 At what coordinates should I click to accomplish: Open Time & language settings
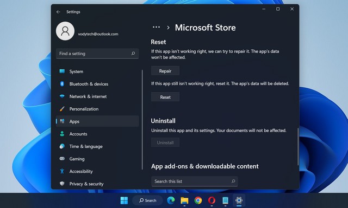tap(97, 146)
